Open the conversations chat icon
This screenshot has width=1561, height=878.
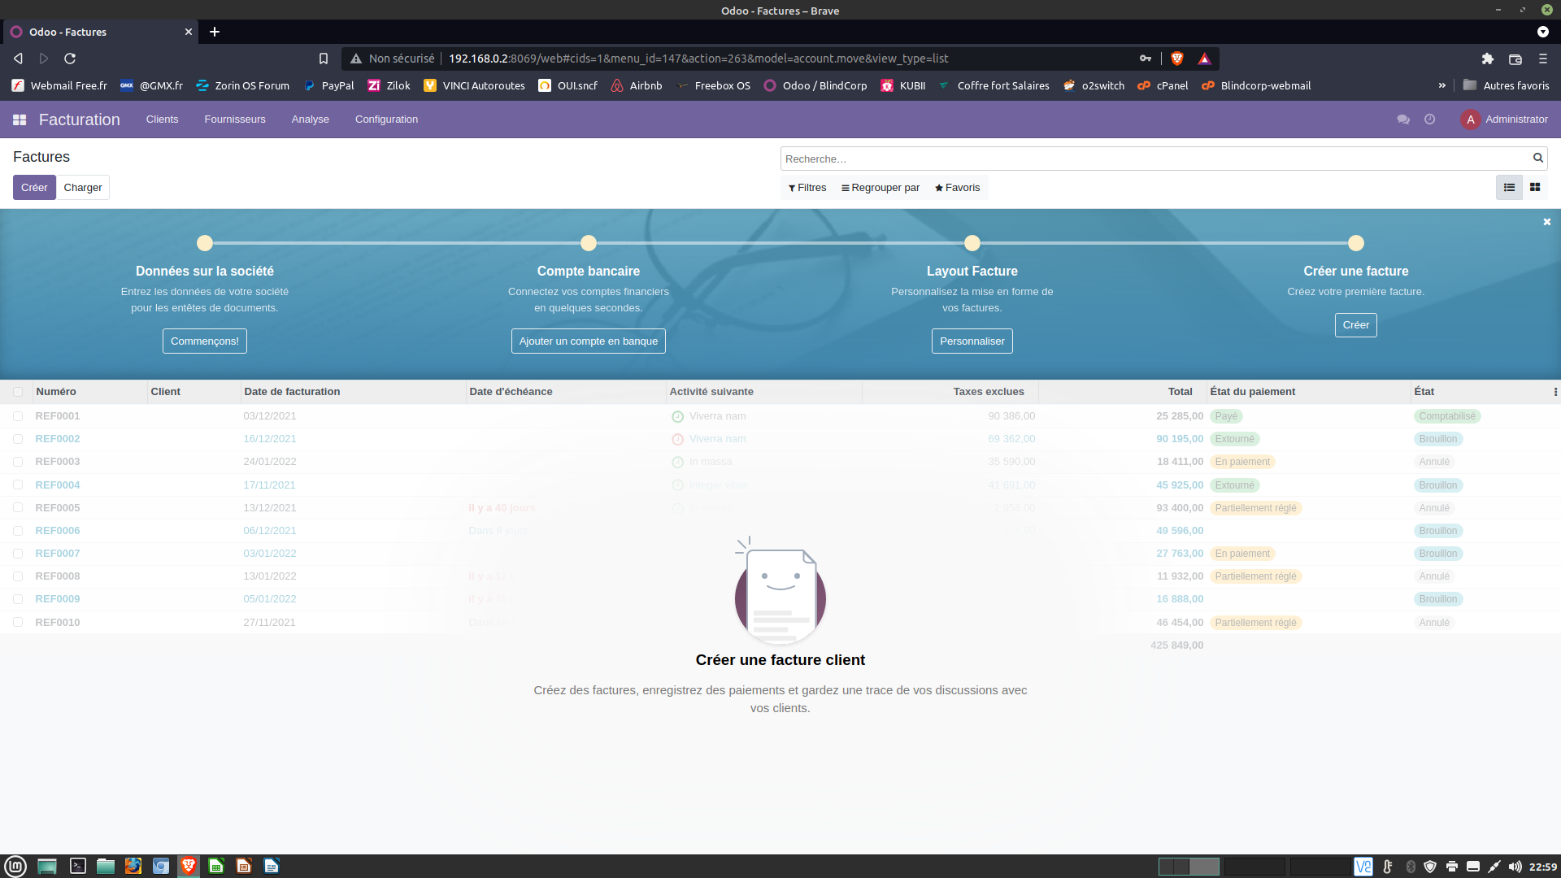[x=1403, y=120]
